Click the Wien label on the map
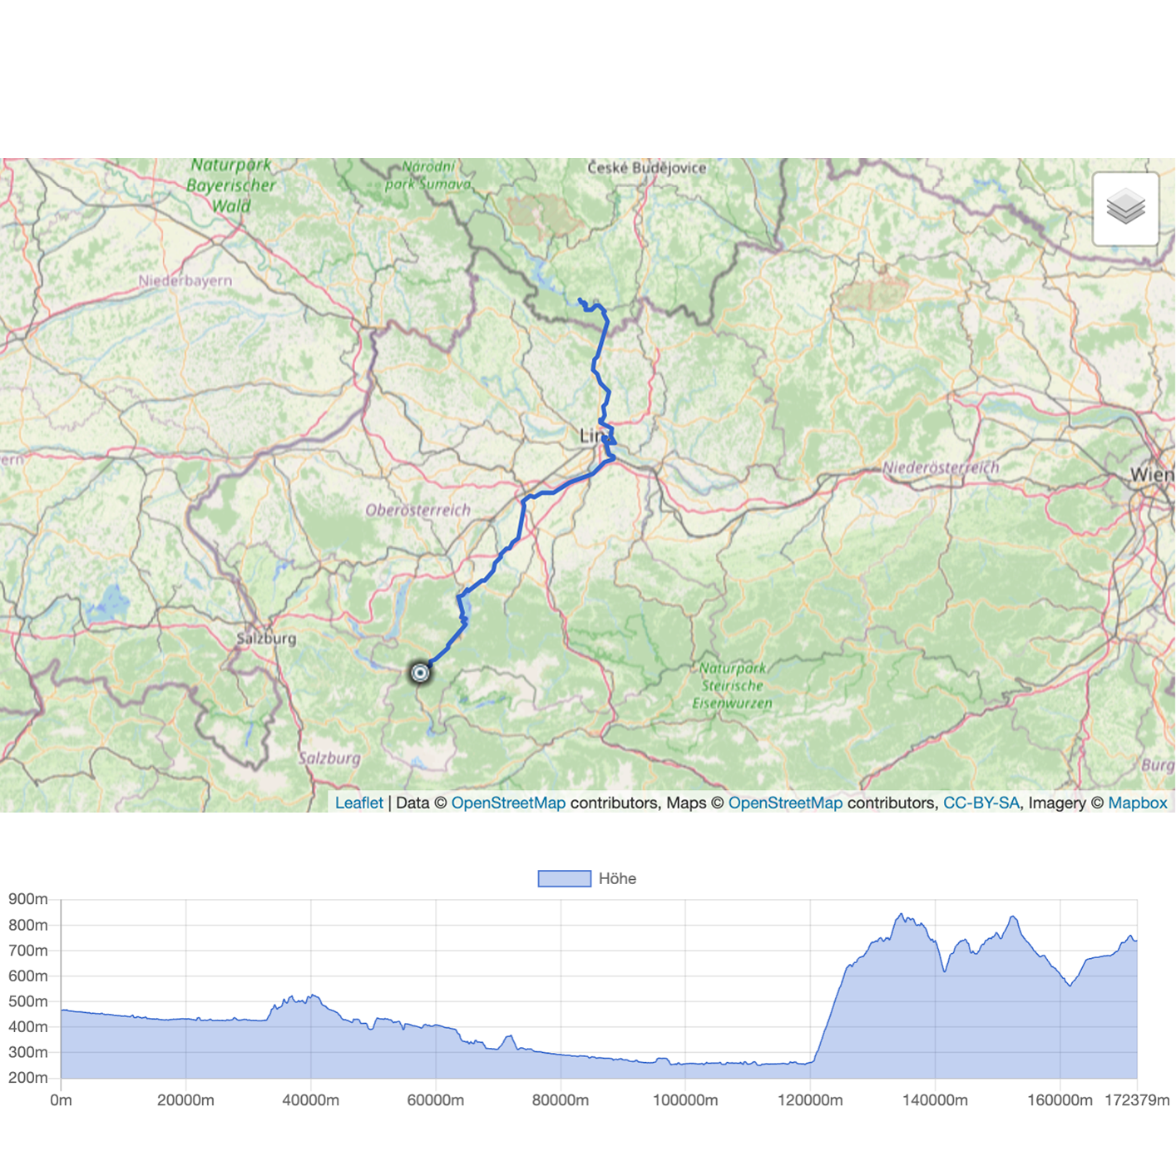Screen dimensions: 1176x1176 [1151, 475]
